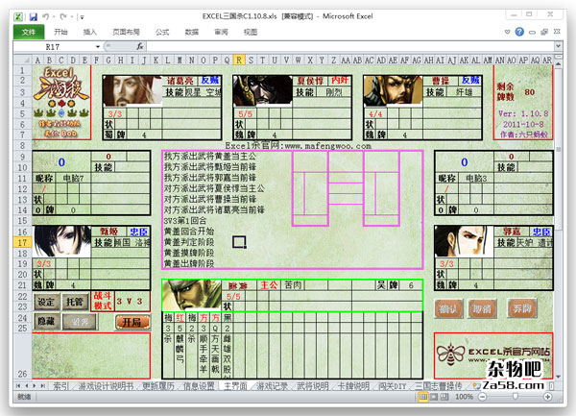576x416 pixels.
Task: Click the Name Box showing R17
Action: coord(54,47)
